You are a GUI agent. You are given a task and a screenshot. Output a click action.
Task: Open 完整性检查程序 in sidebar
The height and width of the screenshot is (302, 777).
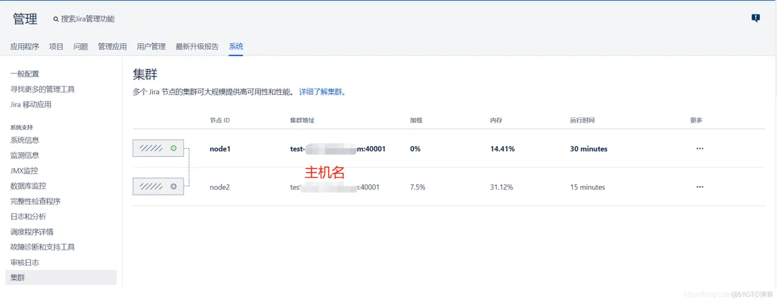35,201
